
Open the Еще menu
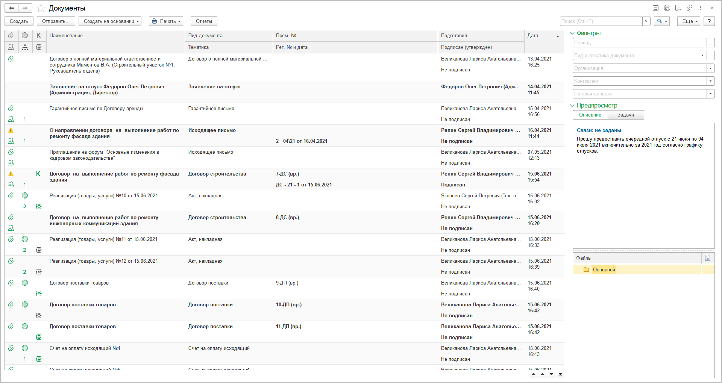click(688, 21)
